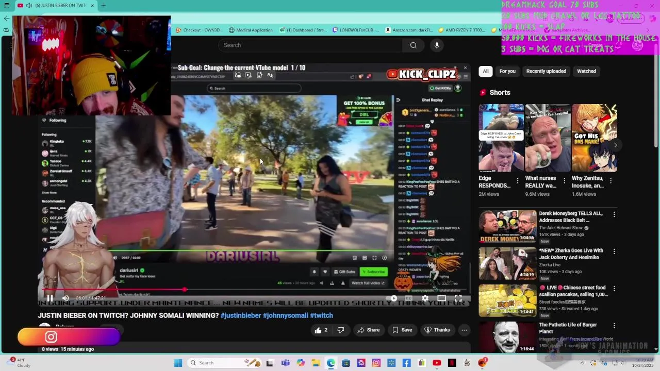660x371 pixels.
Task: Click in the YouTube search field
Action: 310,45
